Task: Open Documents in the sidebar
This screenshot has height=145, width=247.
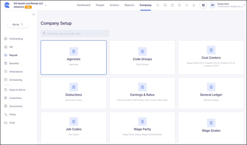Action: coord(16,106)
